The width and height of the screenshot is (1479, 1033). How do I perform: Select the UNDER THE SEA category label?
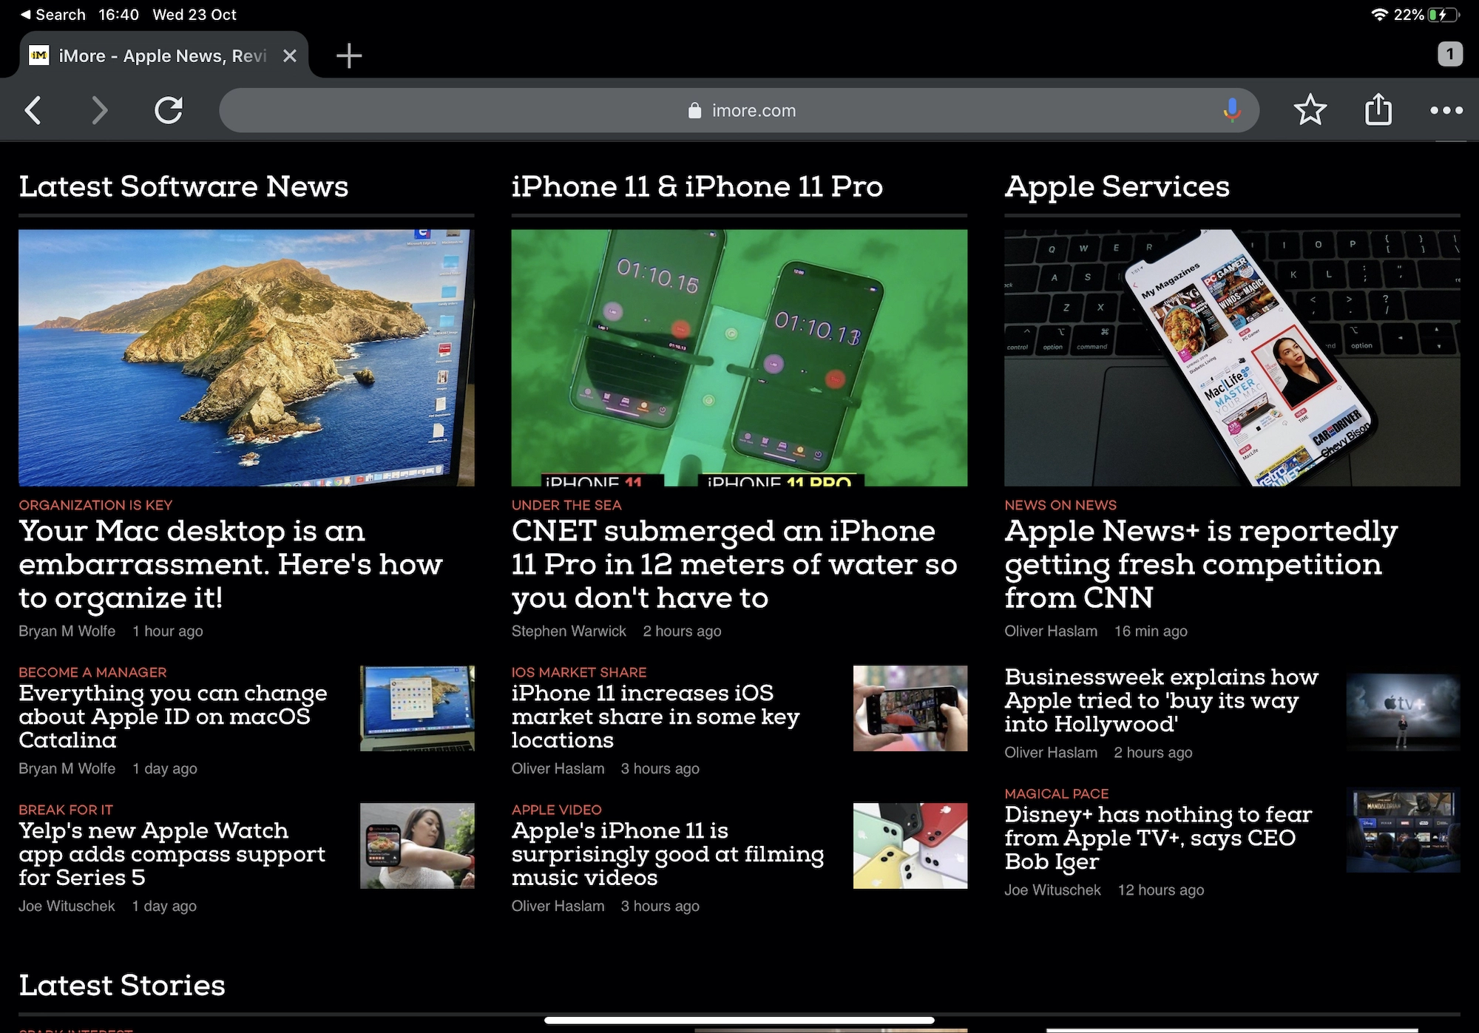click(566, 505)
